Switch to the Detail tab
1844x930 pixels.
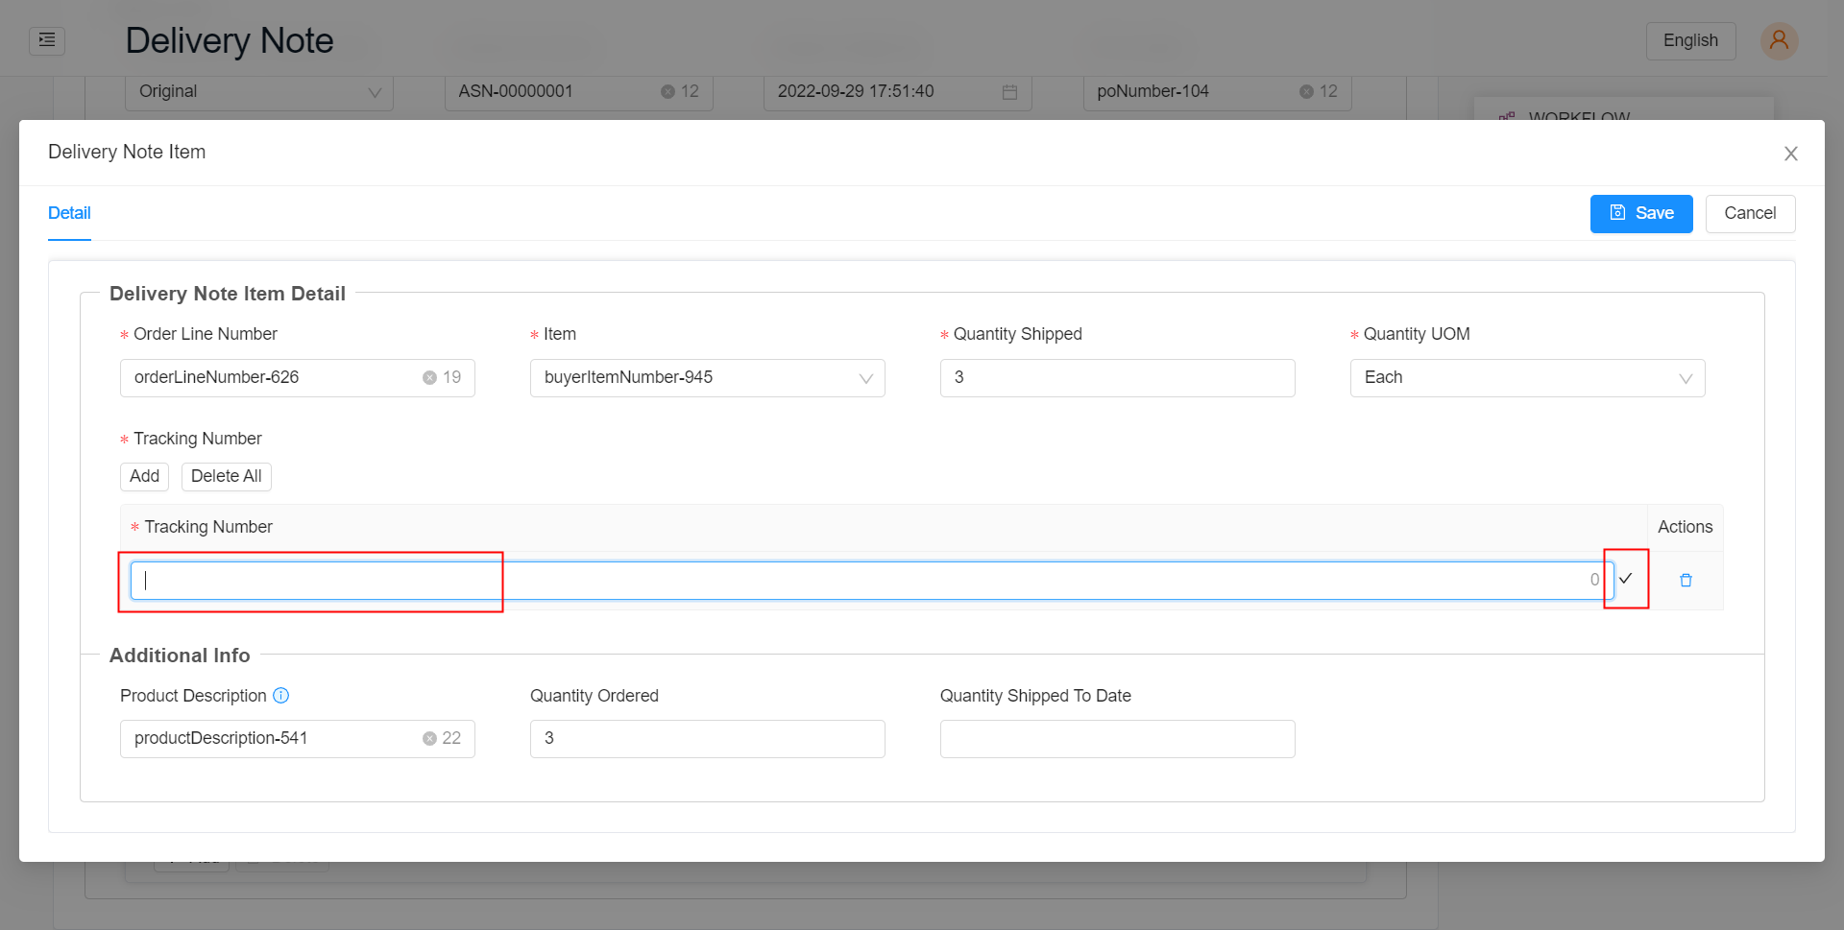tap(68, 213)
